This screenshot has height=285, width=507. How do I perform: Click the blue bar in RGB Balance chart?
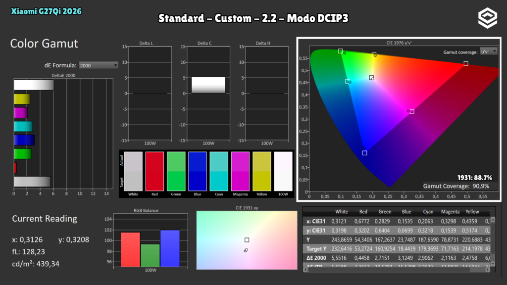170,248
